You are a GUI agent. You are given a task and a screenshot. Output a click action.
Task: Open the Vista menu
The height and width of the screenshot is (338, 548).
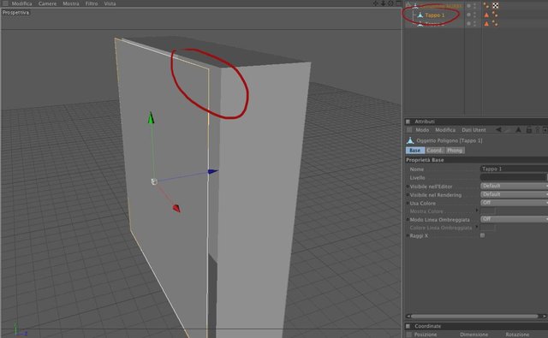[110, 3]
